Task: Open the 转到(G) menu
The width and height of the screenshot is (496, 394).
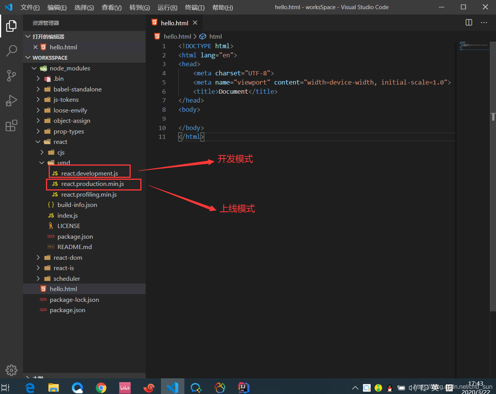Action: point(140,7)
